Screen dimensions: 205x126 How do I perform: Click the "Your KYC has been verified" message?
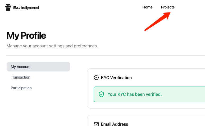(134, 94)
